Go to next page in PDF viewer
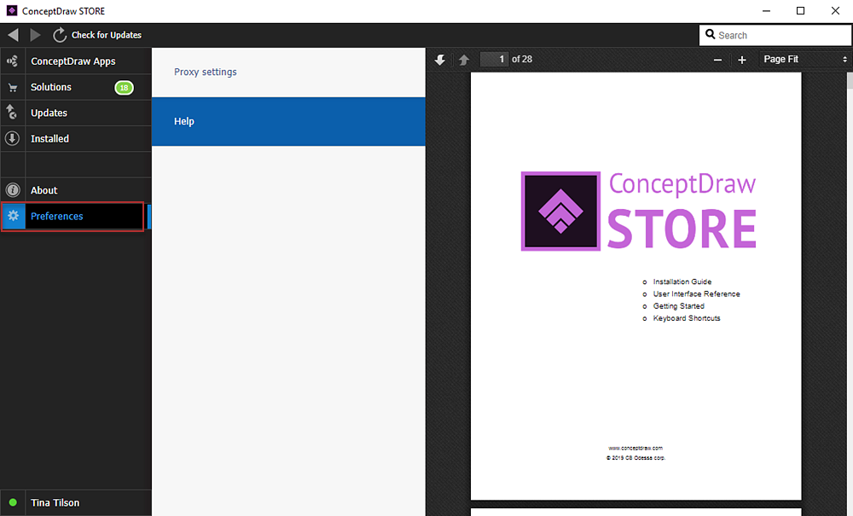 [440, 60]
